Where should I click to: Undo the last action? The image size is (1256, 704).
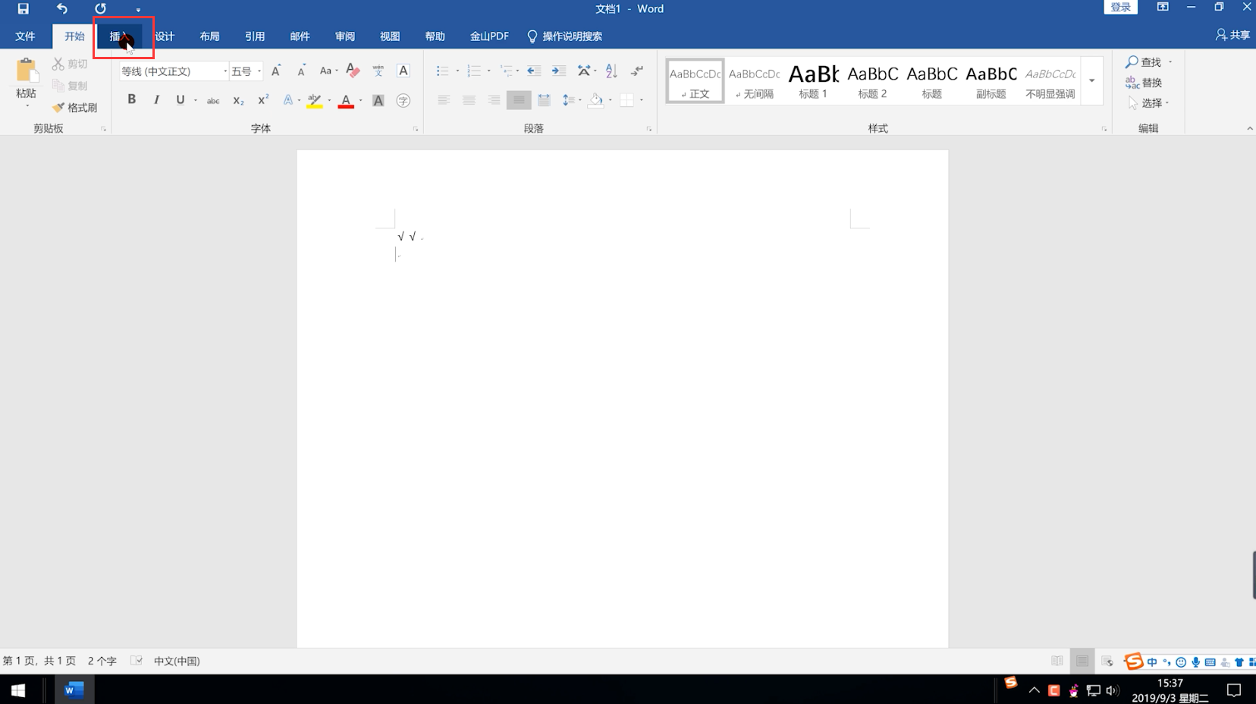61,9
